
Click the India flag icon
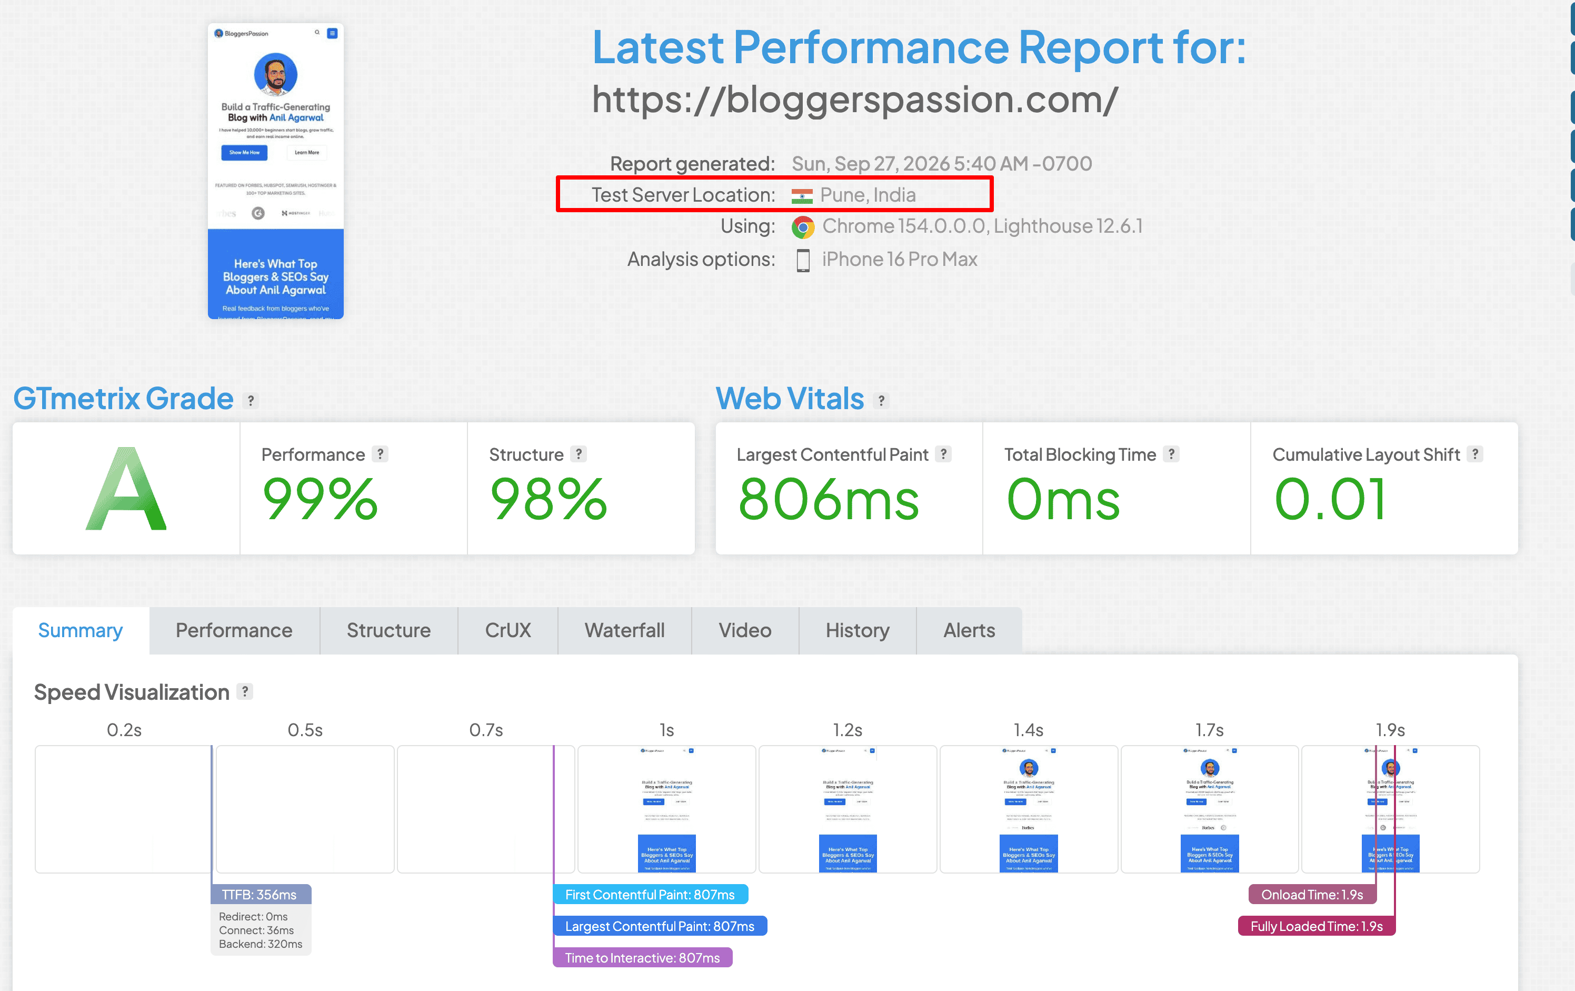[x=802, y=195]
